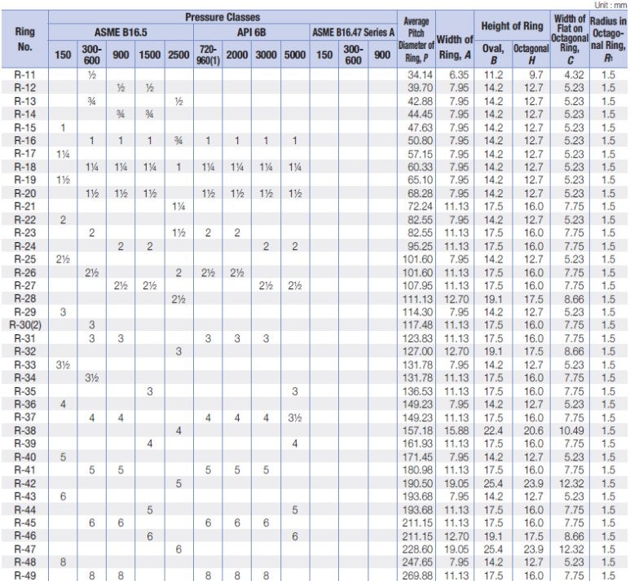The height and width of the screenshot is (581, 630).
Task: Click the Ring No. column header
Action: point(25,39)
